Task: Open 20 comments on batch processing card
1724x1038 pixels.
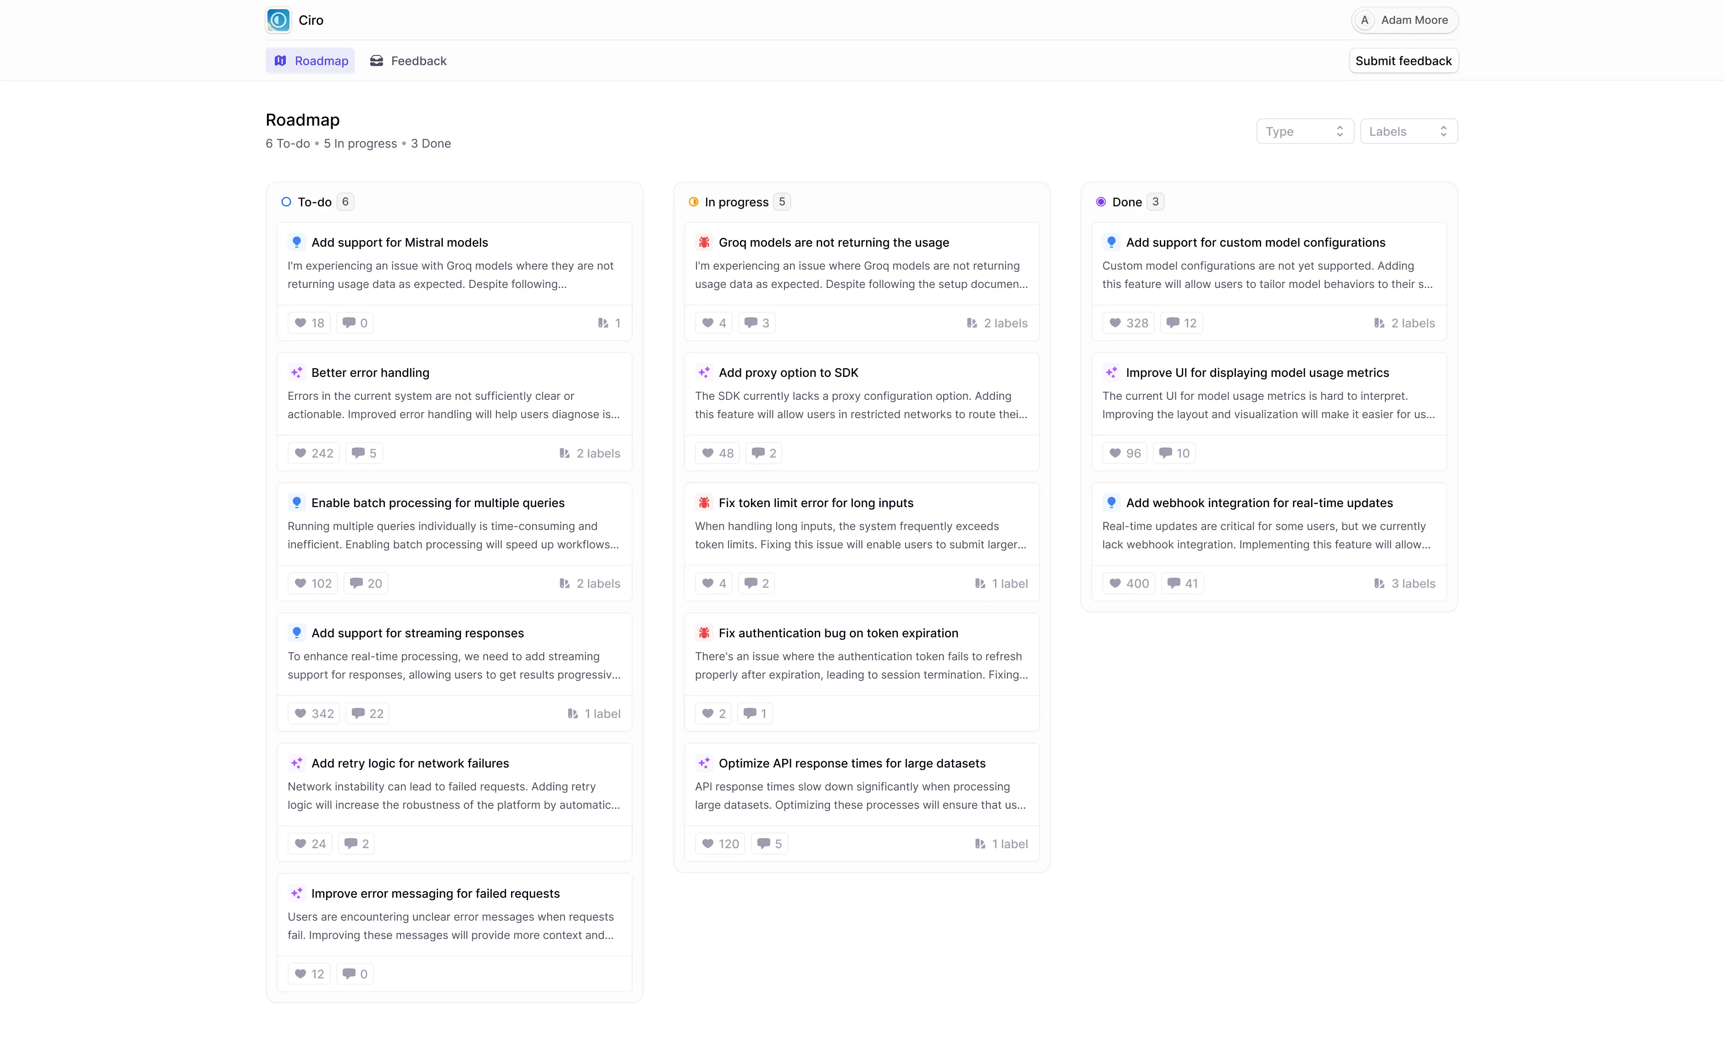Action: click(366, 583)
